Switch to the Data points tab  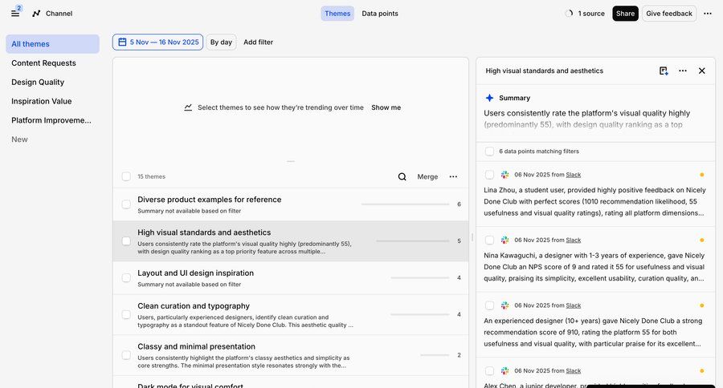[x=379, y=14]
